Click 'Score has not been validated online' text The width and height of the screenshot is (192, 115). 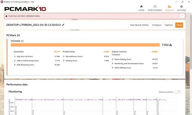point(24,16)
